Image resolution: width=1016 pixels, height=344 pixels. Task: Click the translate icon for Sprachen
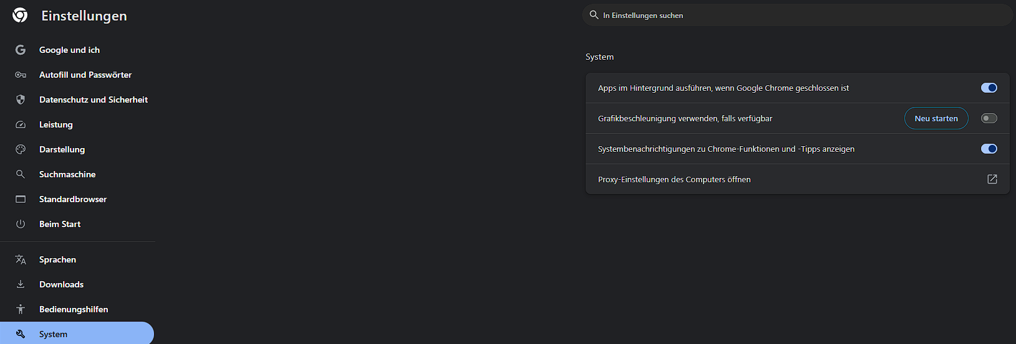(21, 259)
